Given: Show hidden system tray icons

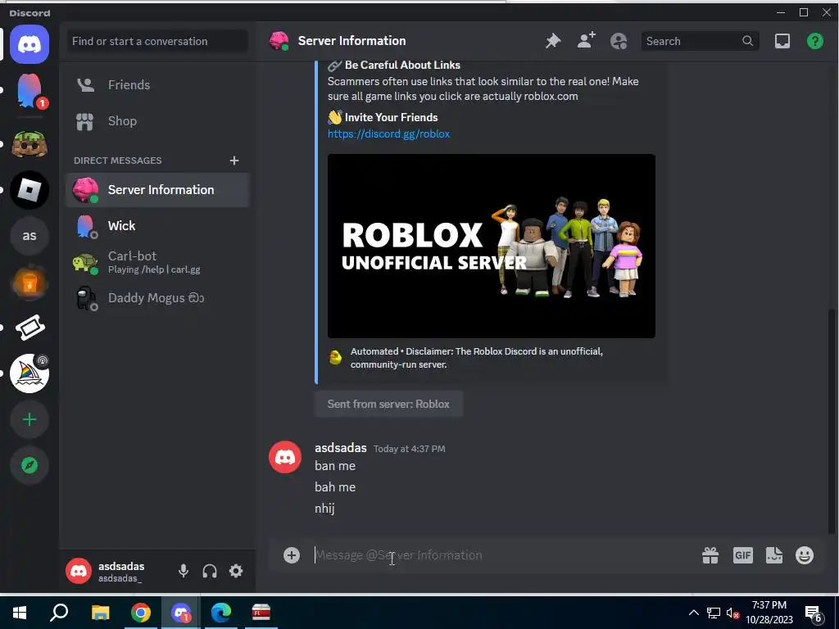Looking at the screenshot, I should pyautogui.click(x=693, y=613).
